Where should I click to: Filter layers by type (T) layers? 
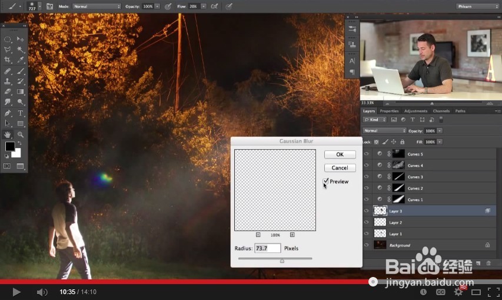(413, 120)
